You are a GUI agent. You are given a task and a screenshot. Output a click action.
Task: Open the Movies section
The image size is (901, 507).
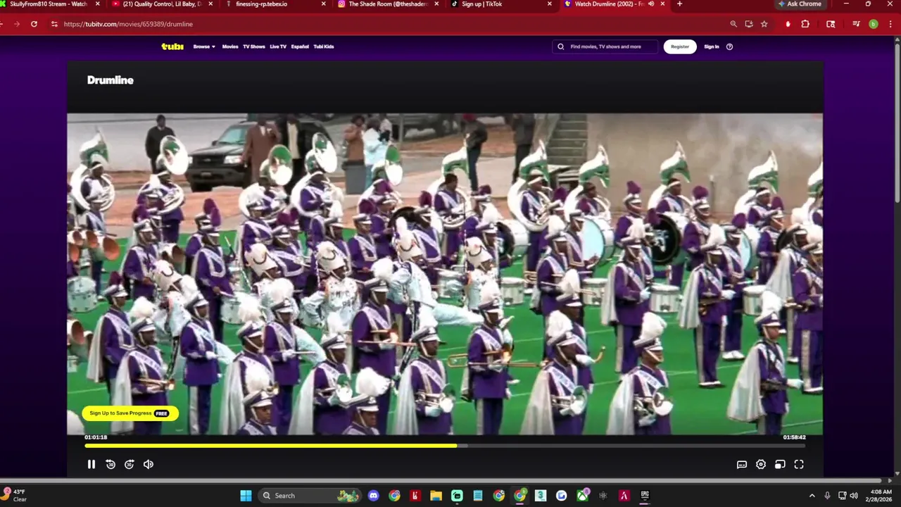tap(230, 46)
